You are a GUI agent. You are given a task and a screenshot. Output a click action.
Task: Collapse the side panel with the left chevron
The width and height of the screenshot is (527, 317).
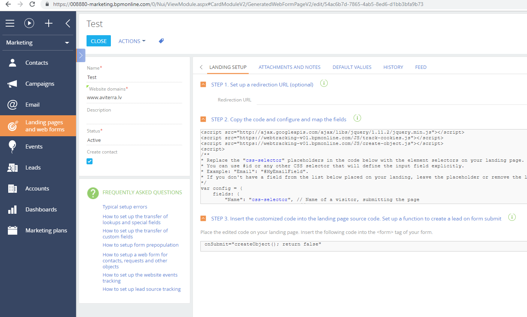[68, 23]
